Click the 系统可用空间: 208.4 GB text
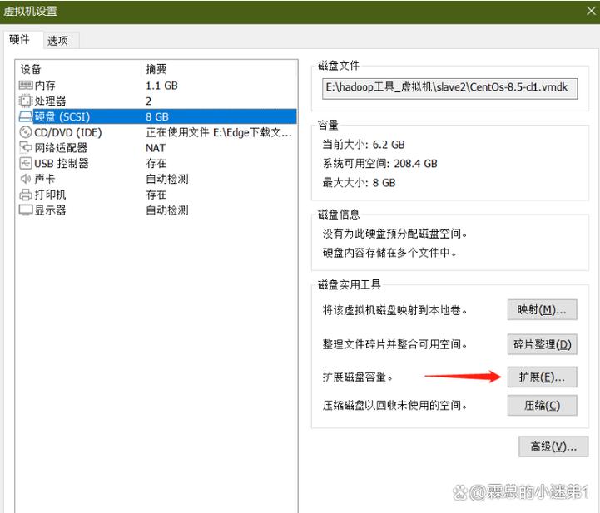Screen dimensions: 600x513 380,164
